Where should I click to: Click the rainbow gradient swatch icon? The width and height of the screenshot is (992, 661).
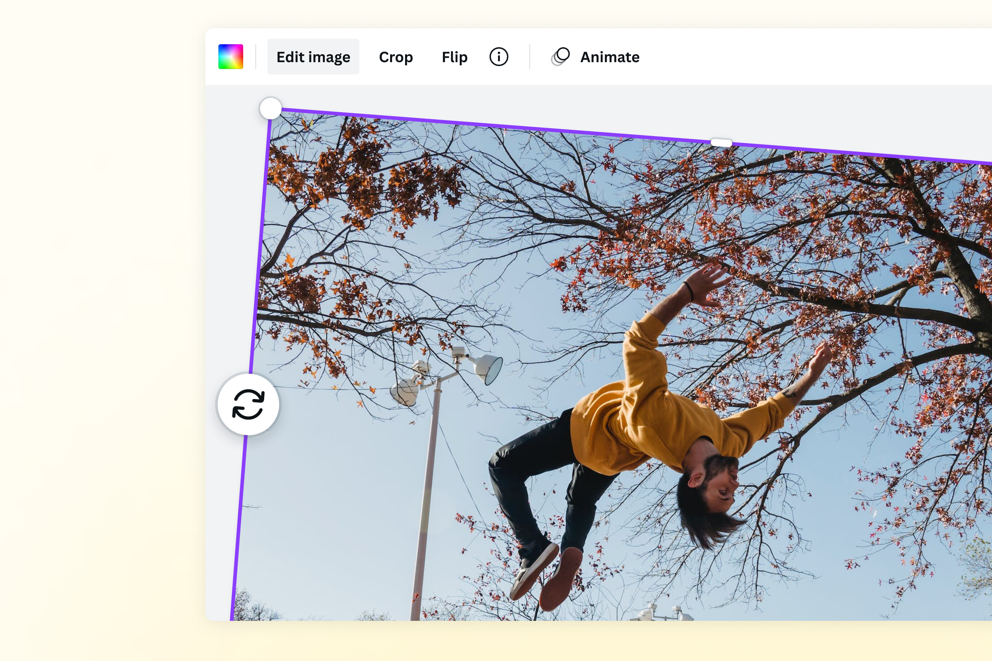click(x=231, y=56)
